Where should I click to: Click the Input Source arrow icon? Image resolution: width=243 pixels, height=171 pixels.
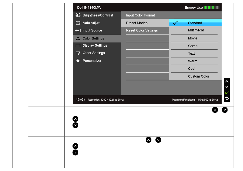[78, 30]
